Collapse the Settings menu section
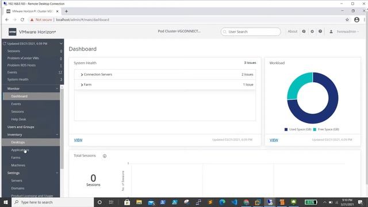 pyautogui.click(x=57, y=172)
